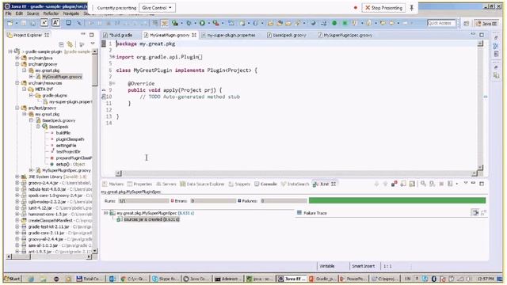507x285 pixels.
Task: Collapse the gradle-sample-plugin project node
Action: click(x=10, y=51)
